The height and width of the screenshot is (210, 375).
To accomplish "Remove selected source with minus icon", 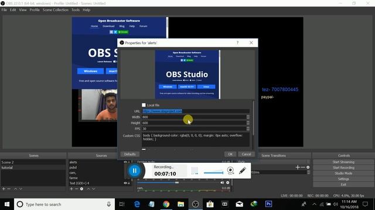I will 76,189.
